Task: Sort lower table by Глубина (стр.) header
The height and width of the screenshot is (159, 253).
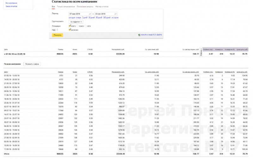Action: [208, 72]
